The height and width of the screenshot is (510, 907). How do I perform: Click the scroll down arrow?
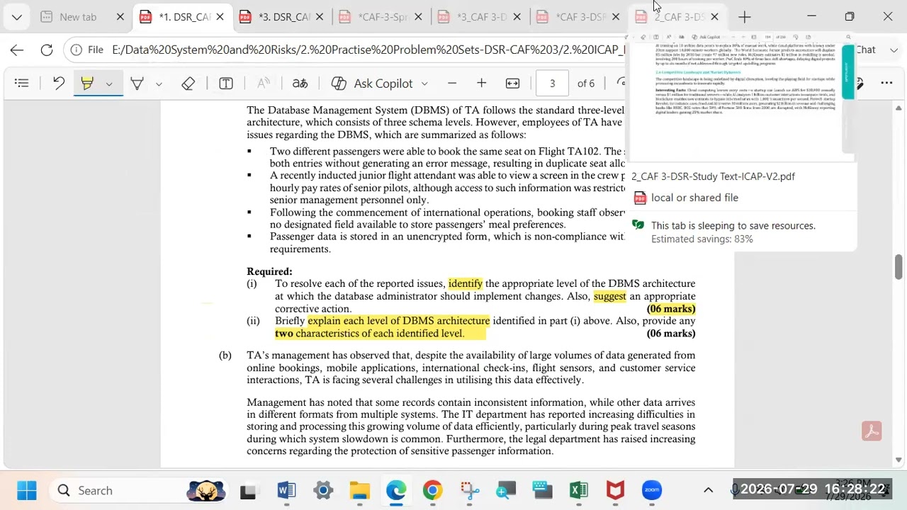(x=898, y=460)
